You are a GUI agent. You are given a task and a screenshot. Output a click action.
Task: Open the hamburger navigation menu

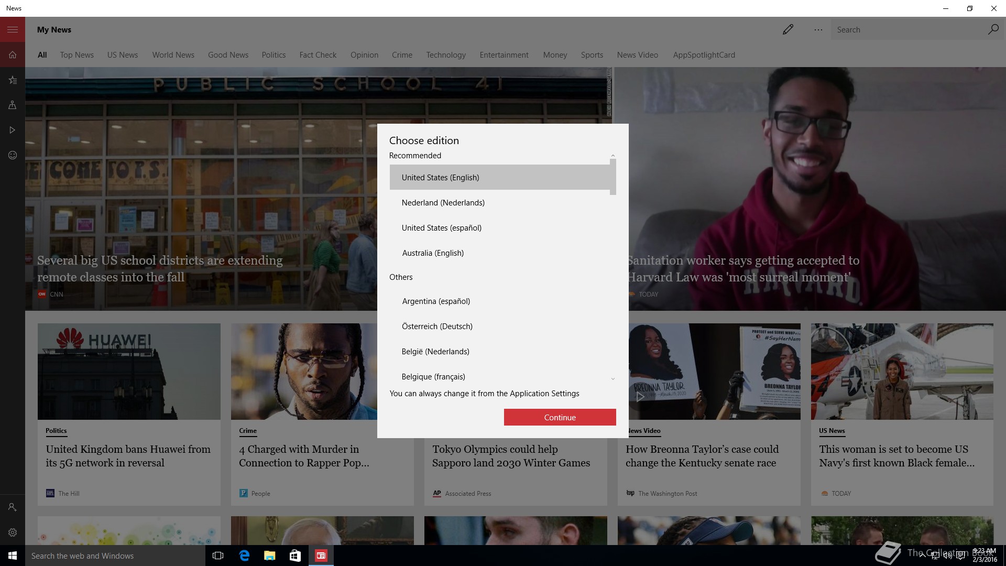click(13, 29)
